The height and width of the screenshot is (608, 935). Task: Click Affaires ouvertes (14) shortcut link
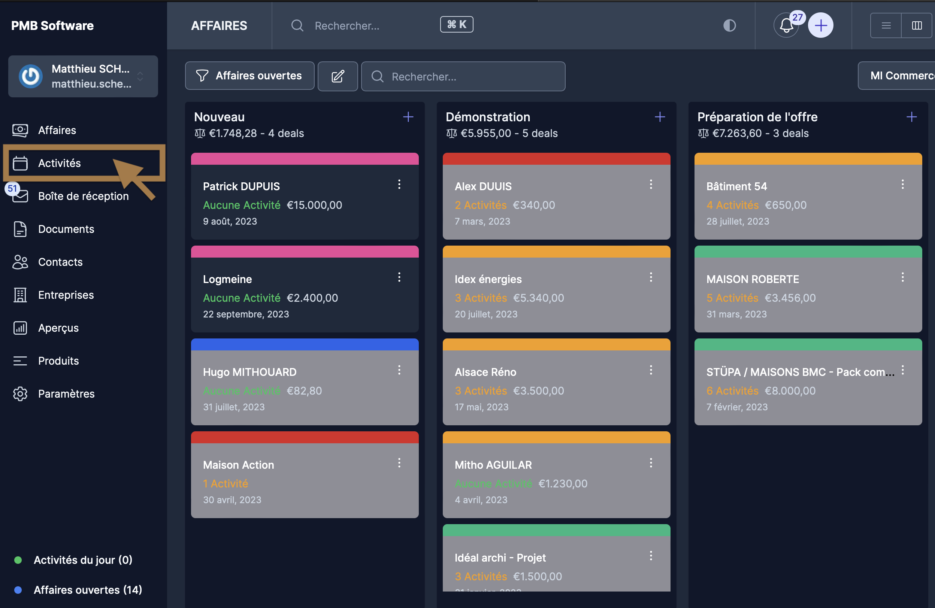point(88,590)
